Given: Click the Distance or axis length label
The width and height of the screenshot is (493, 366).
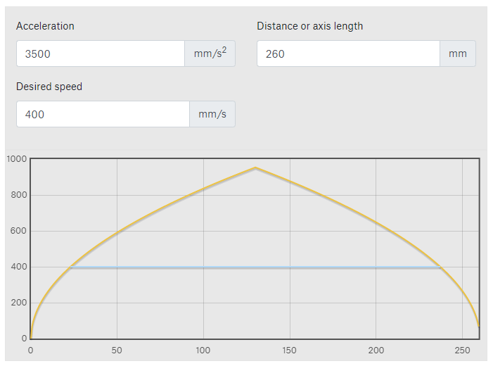Looking at the screenshot, I should (x=309, y=26).
